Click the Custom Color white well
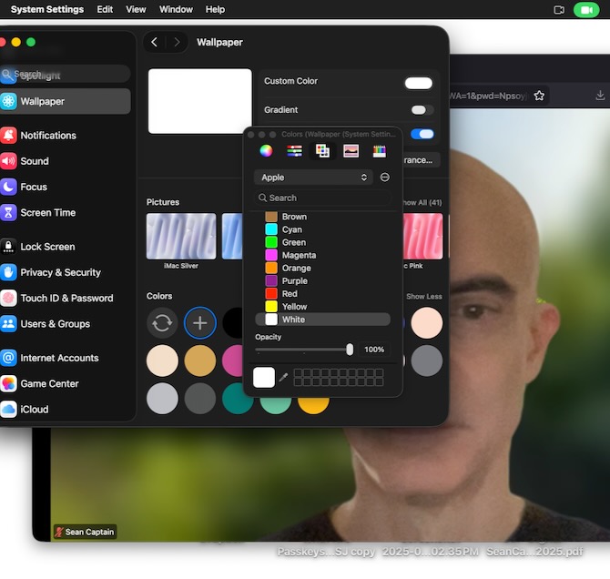The image size is (610, 579). click(419, 83)
